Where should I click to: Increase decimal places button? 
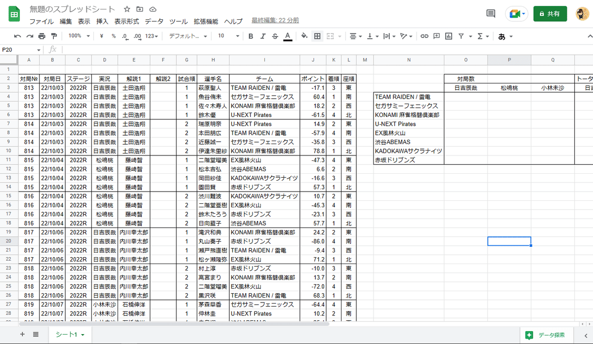coord(137,36)
